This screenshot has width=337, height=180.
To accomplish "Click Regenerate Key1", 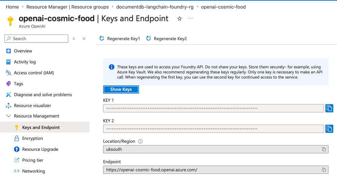I will click(120, 39).
